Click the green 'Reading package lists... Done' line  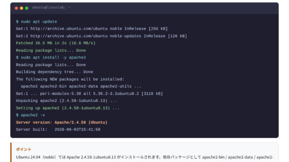tap(51, 50)
